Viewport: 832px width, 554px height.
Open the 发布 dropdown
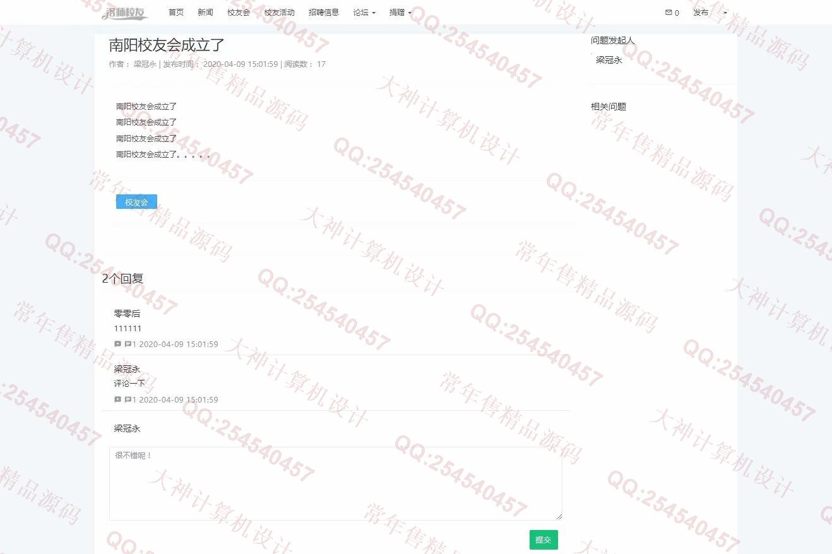701,13
